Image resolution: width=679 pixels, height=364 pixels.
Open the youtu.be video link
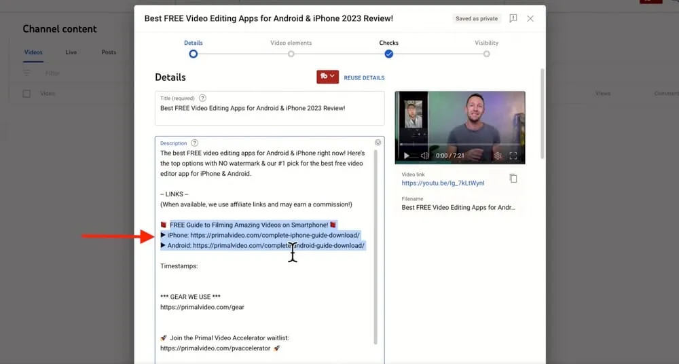point(443,183)
